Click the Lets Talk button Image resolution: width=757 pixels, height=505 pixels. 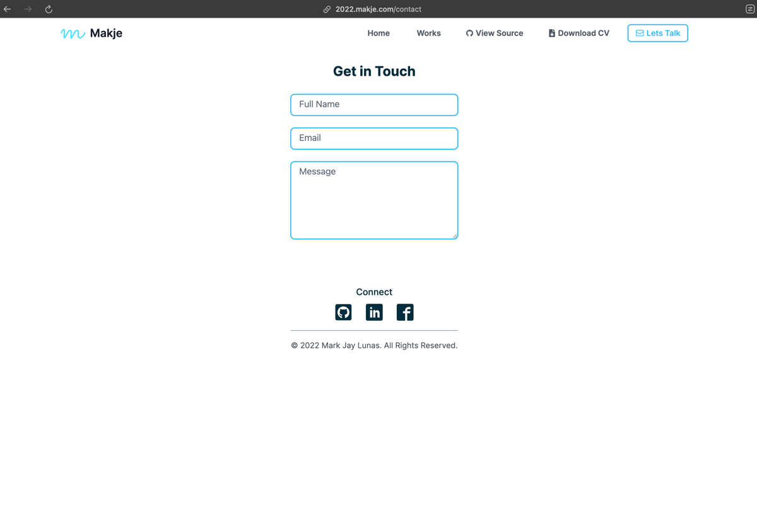point(657,33)
